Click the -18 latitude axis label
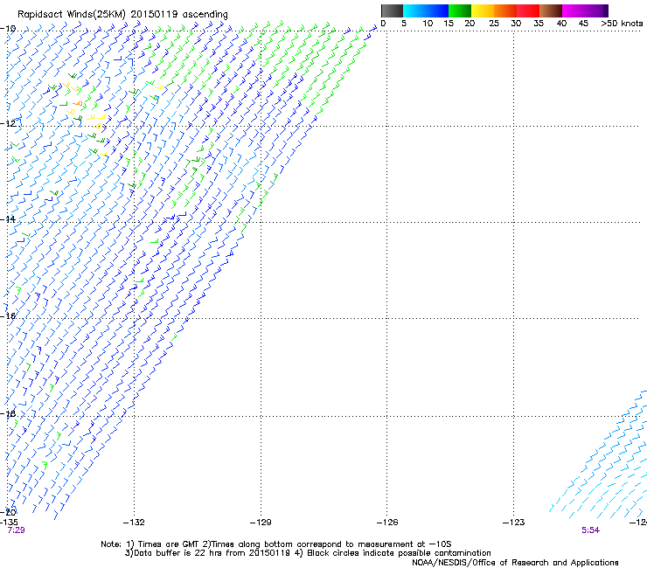Image resolution: width=647 pixels, height=568 pixels. [x=8, y=413]
